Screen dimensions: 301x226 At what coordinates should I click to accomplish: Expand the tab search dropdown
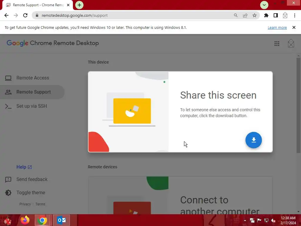pyautogui.click(x=264, y=5)
